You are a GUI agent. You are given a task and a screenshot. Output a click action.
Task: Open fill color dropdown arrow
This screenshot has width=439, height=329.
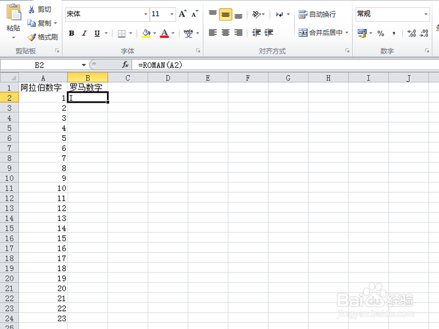[155, 33]
